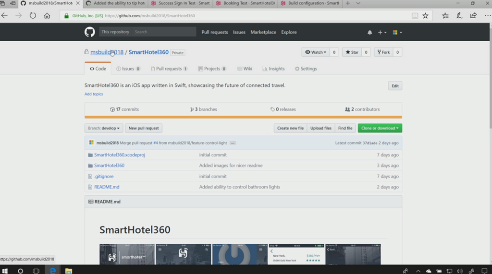Open the 3 branches link
Viewport: 492px width, 274px height.
point(204,109)
